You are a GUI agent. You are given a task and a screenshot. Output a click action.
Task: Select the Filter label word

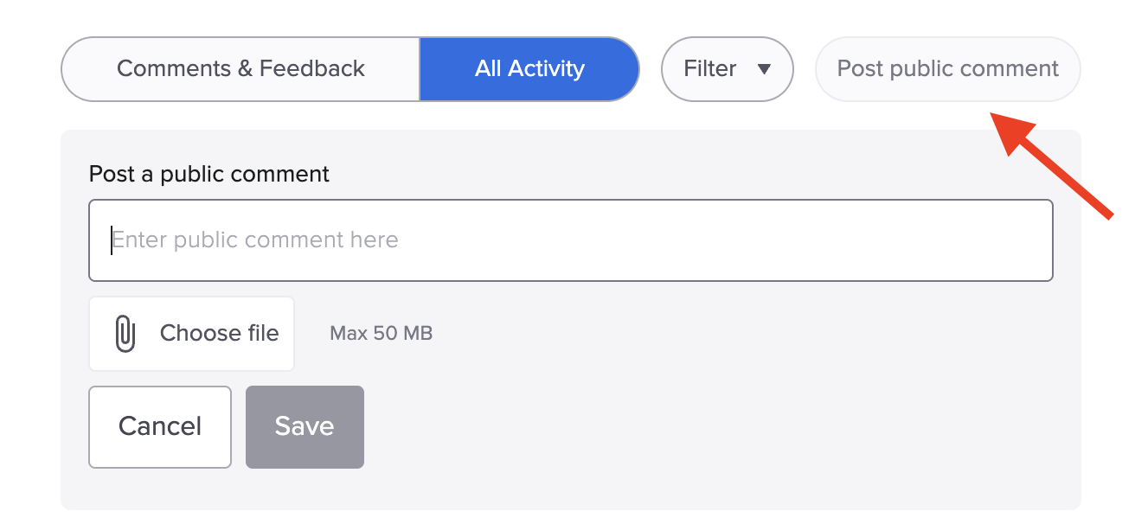point(710,68)
